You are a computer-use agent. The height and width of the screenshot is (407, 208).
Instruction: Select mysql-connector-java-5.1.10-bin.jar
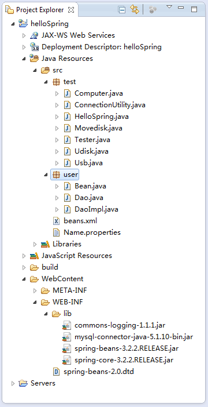click(133, 337)
